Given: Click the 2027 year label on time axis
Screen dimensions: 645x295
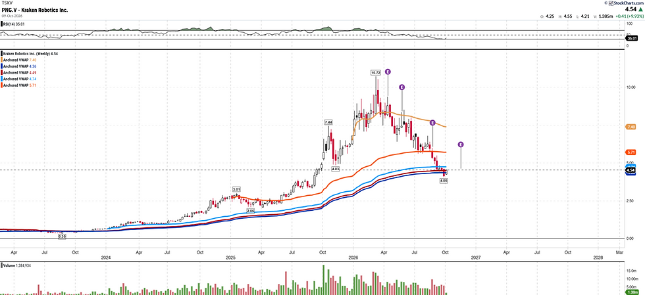Looking at the screenshot, I should (x=476, y=256).
